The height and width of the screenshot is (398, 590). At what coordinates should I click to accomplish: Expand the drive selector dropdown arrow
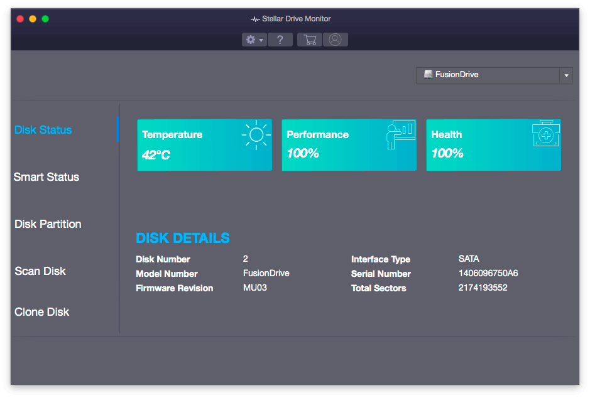(x=566, y=75)
